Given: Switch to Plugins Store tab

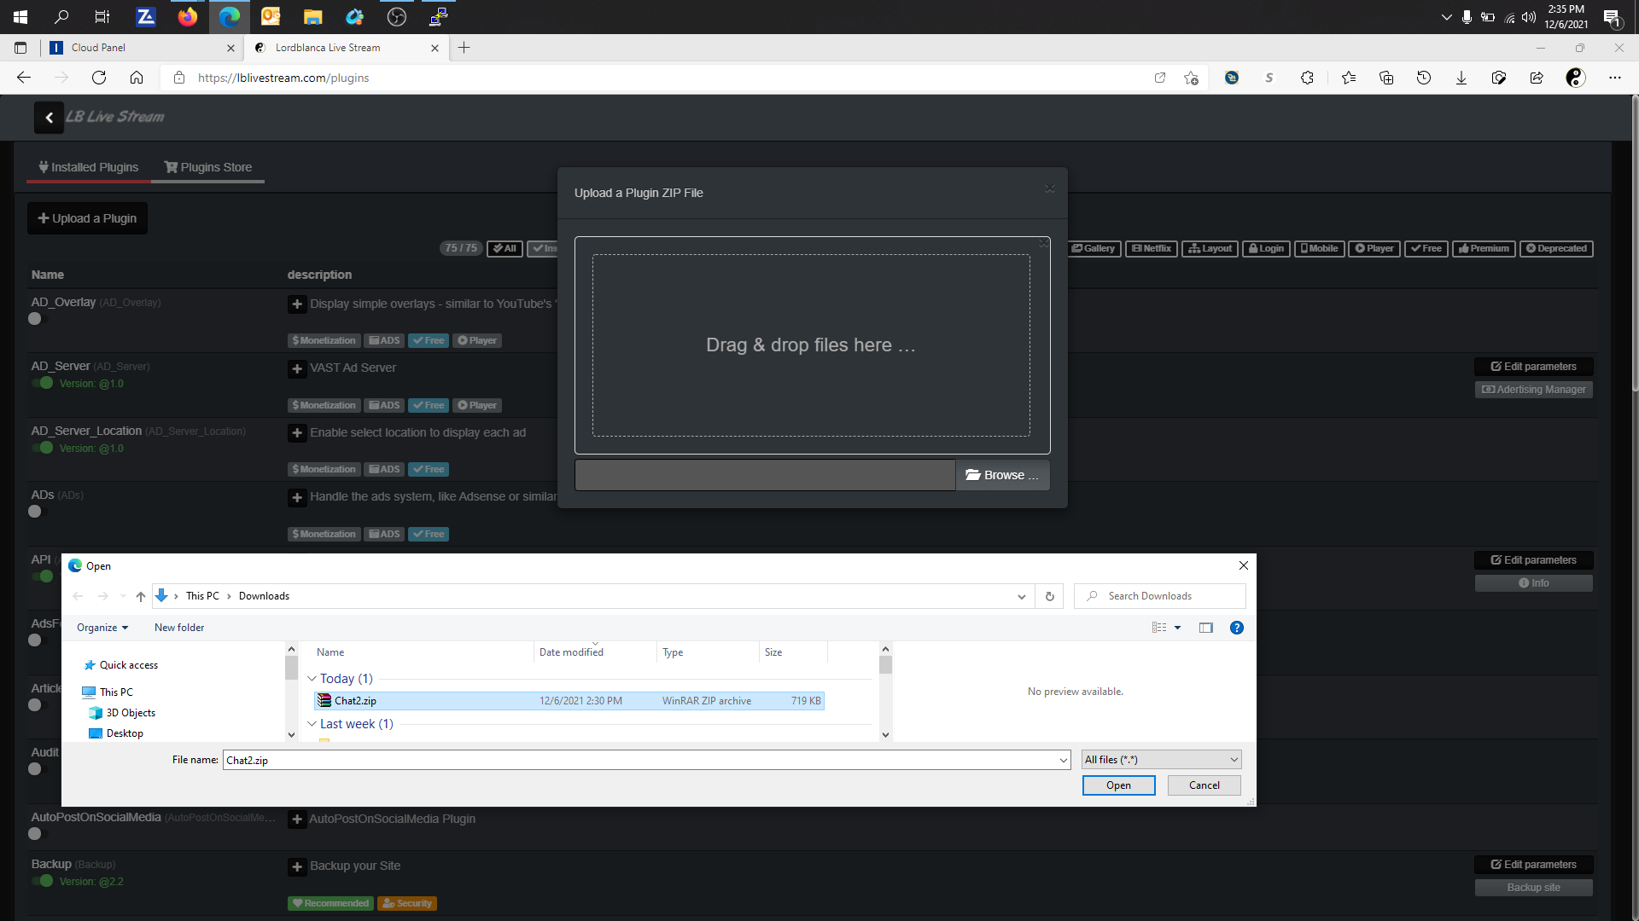Looking at the screenshot, I should (x=208, y=167).
